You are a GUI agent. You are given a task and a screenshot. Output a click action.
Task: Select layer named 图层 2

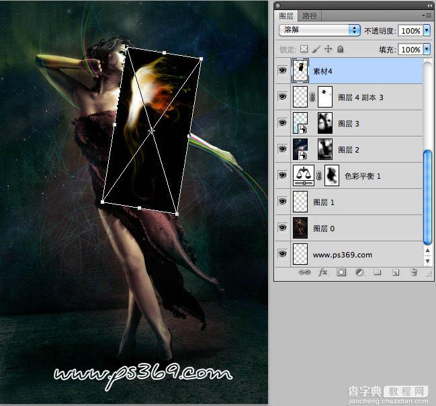pos(349,150)
